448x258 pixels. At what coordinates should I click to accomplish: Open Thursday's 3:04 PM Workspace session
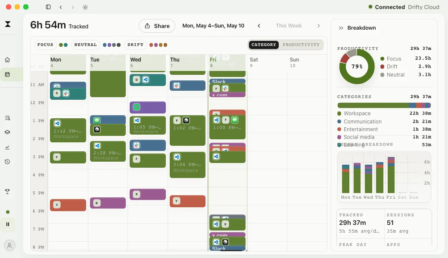click(187, 165)
